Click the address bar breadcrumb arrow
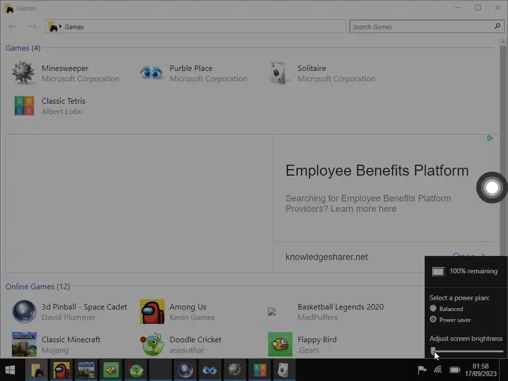The image size is (508, 381). click(60, 27)
